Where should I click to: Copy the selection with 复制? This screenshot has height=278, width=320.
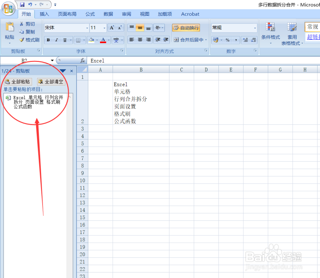(27, 32)
